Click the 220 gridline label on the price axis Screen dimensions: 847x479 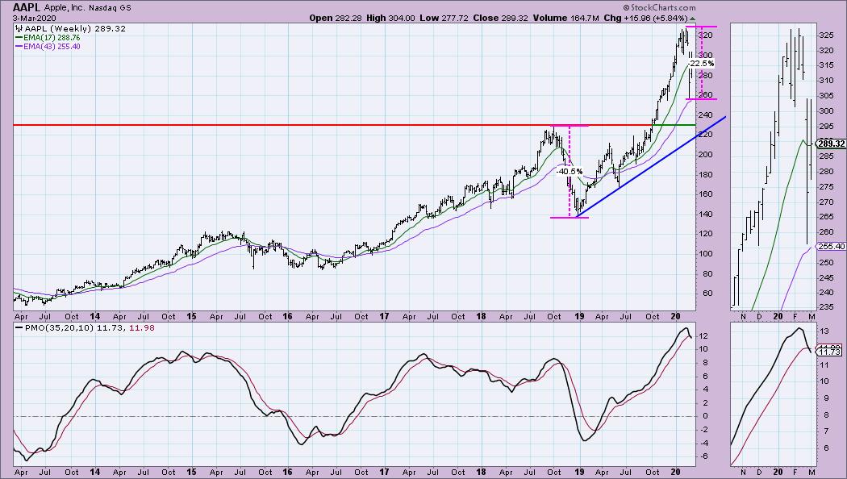coord(705,135)
